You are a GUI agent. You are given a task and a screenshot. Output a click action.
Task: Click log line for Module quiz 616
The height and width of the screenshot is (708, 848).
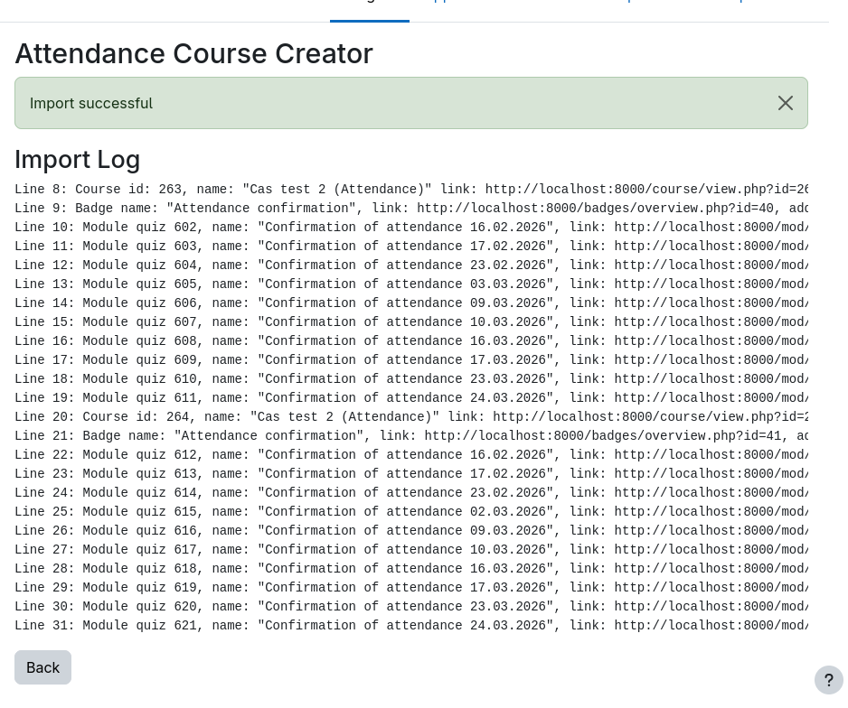tap(411, 530)
